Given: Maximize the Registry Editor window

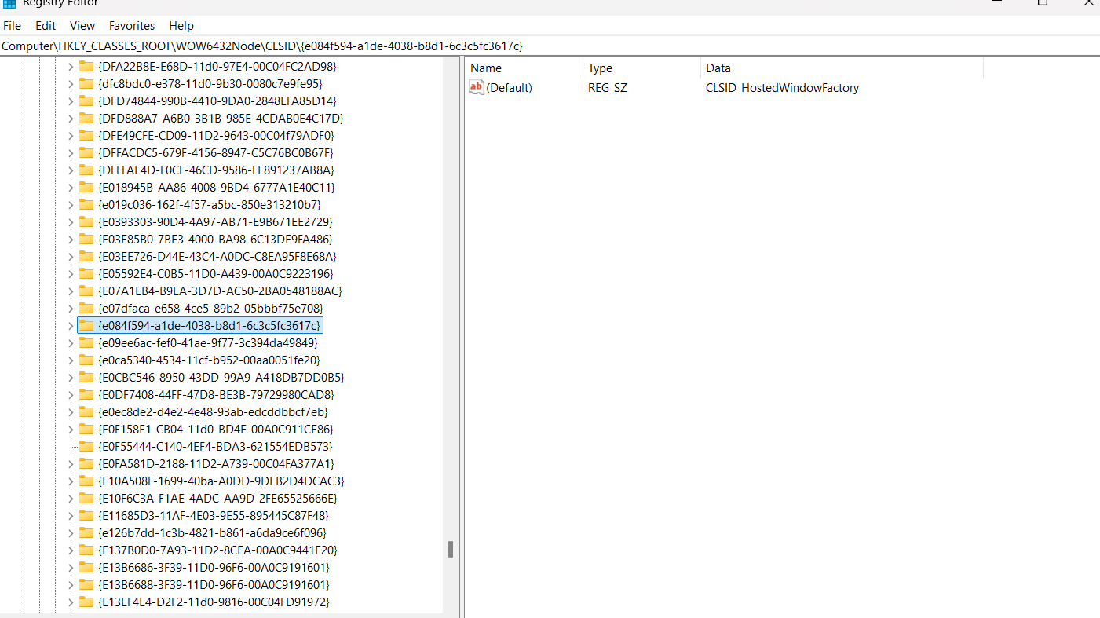Looking at the screenshot, I should (x=1043, y=3).
